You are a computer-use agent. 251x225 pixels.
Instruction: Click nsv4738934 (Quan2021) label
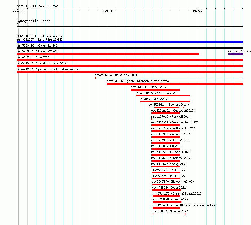pos(169,187)
